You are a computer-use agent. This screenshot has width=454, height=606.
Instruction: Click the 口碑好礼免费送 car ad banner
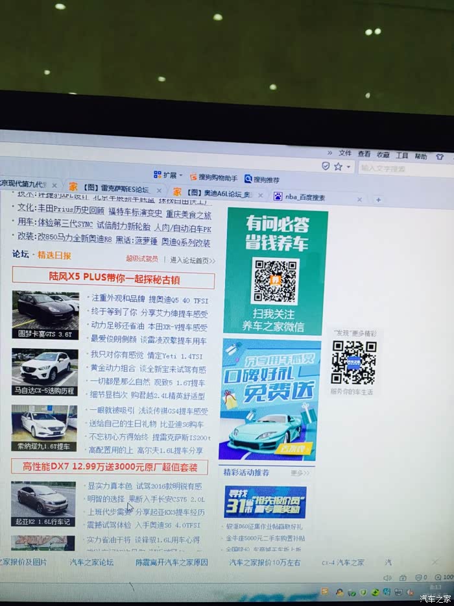pyautogui.click(x=270, y=400)
